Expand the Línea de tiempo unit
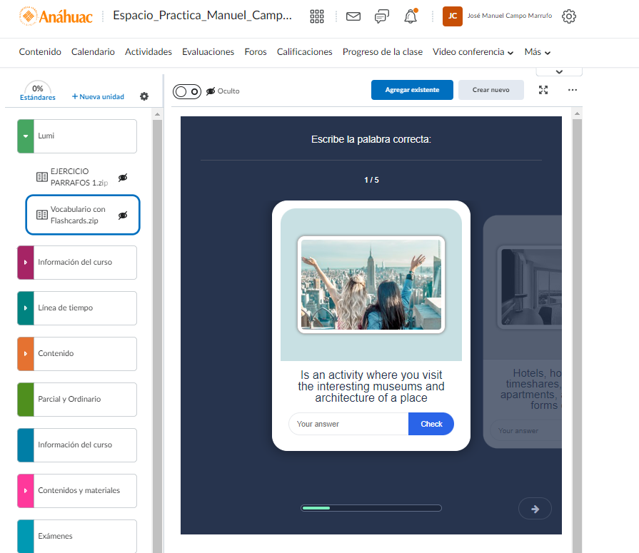Screen dimensions: 639x553 [26, 308]
